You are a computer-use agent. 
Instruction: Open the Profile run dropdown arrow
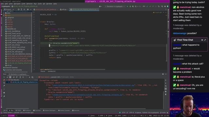[138, 6]
